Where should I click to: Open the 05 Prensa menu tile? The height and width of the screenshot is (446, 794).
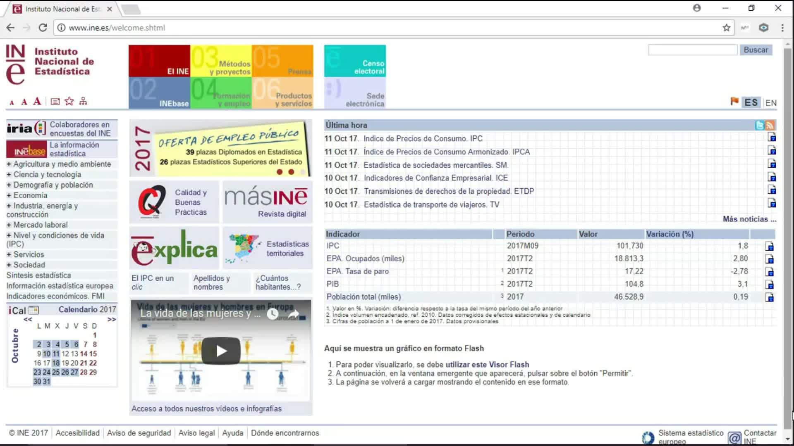(x=282, y=61)
